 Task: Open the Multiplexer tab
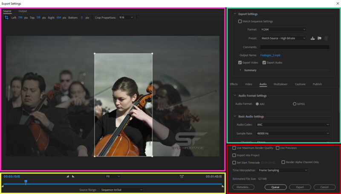click(x=280, y=84)
